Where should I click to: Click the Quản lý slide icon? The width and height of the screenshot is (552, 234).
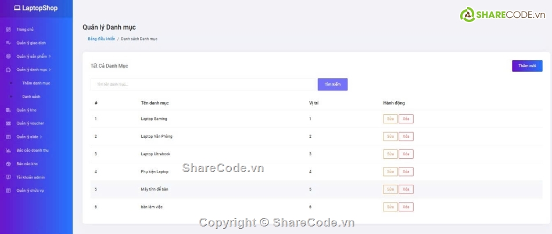coord(9,137)
